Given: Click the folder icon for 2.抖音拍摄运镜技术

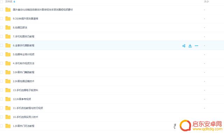Looking at the screenshot, I should [x=8, y=81].
